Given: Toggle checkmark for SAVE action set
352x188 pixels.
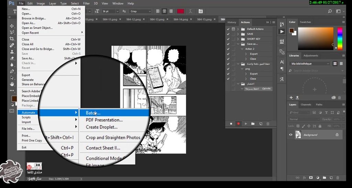Looking at the screenshot, I should (x=228, y=34).
